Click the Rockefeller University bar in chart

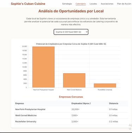105,85
